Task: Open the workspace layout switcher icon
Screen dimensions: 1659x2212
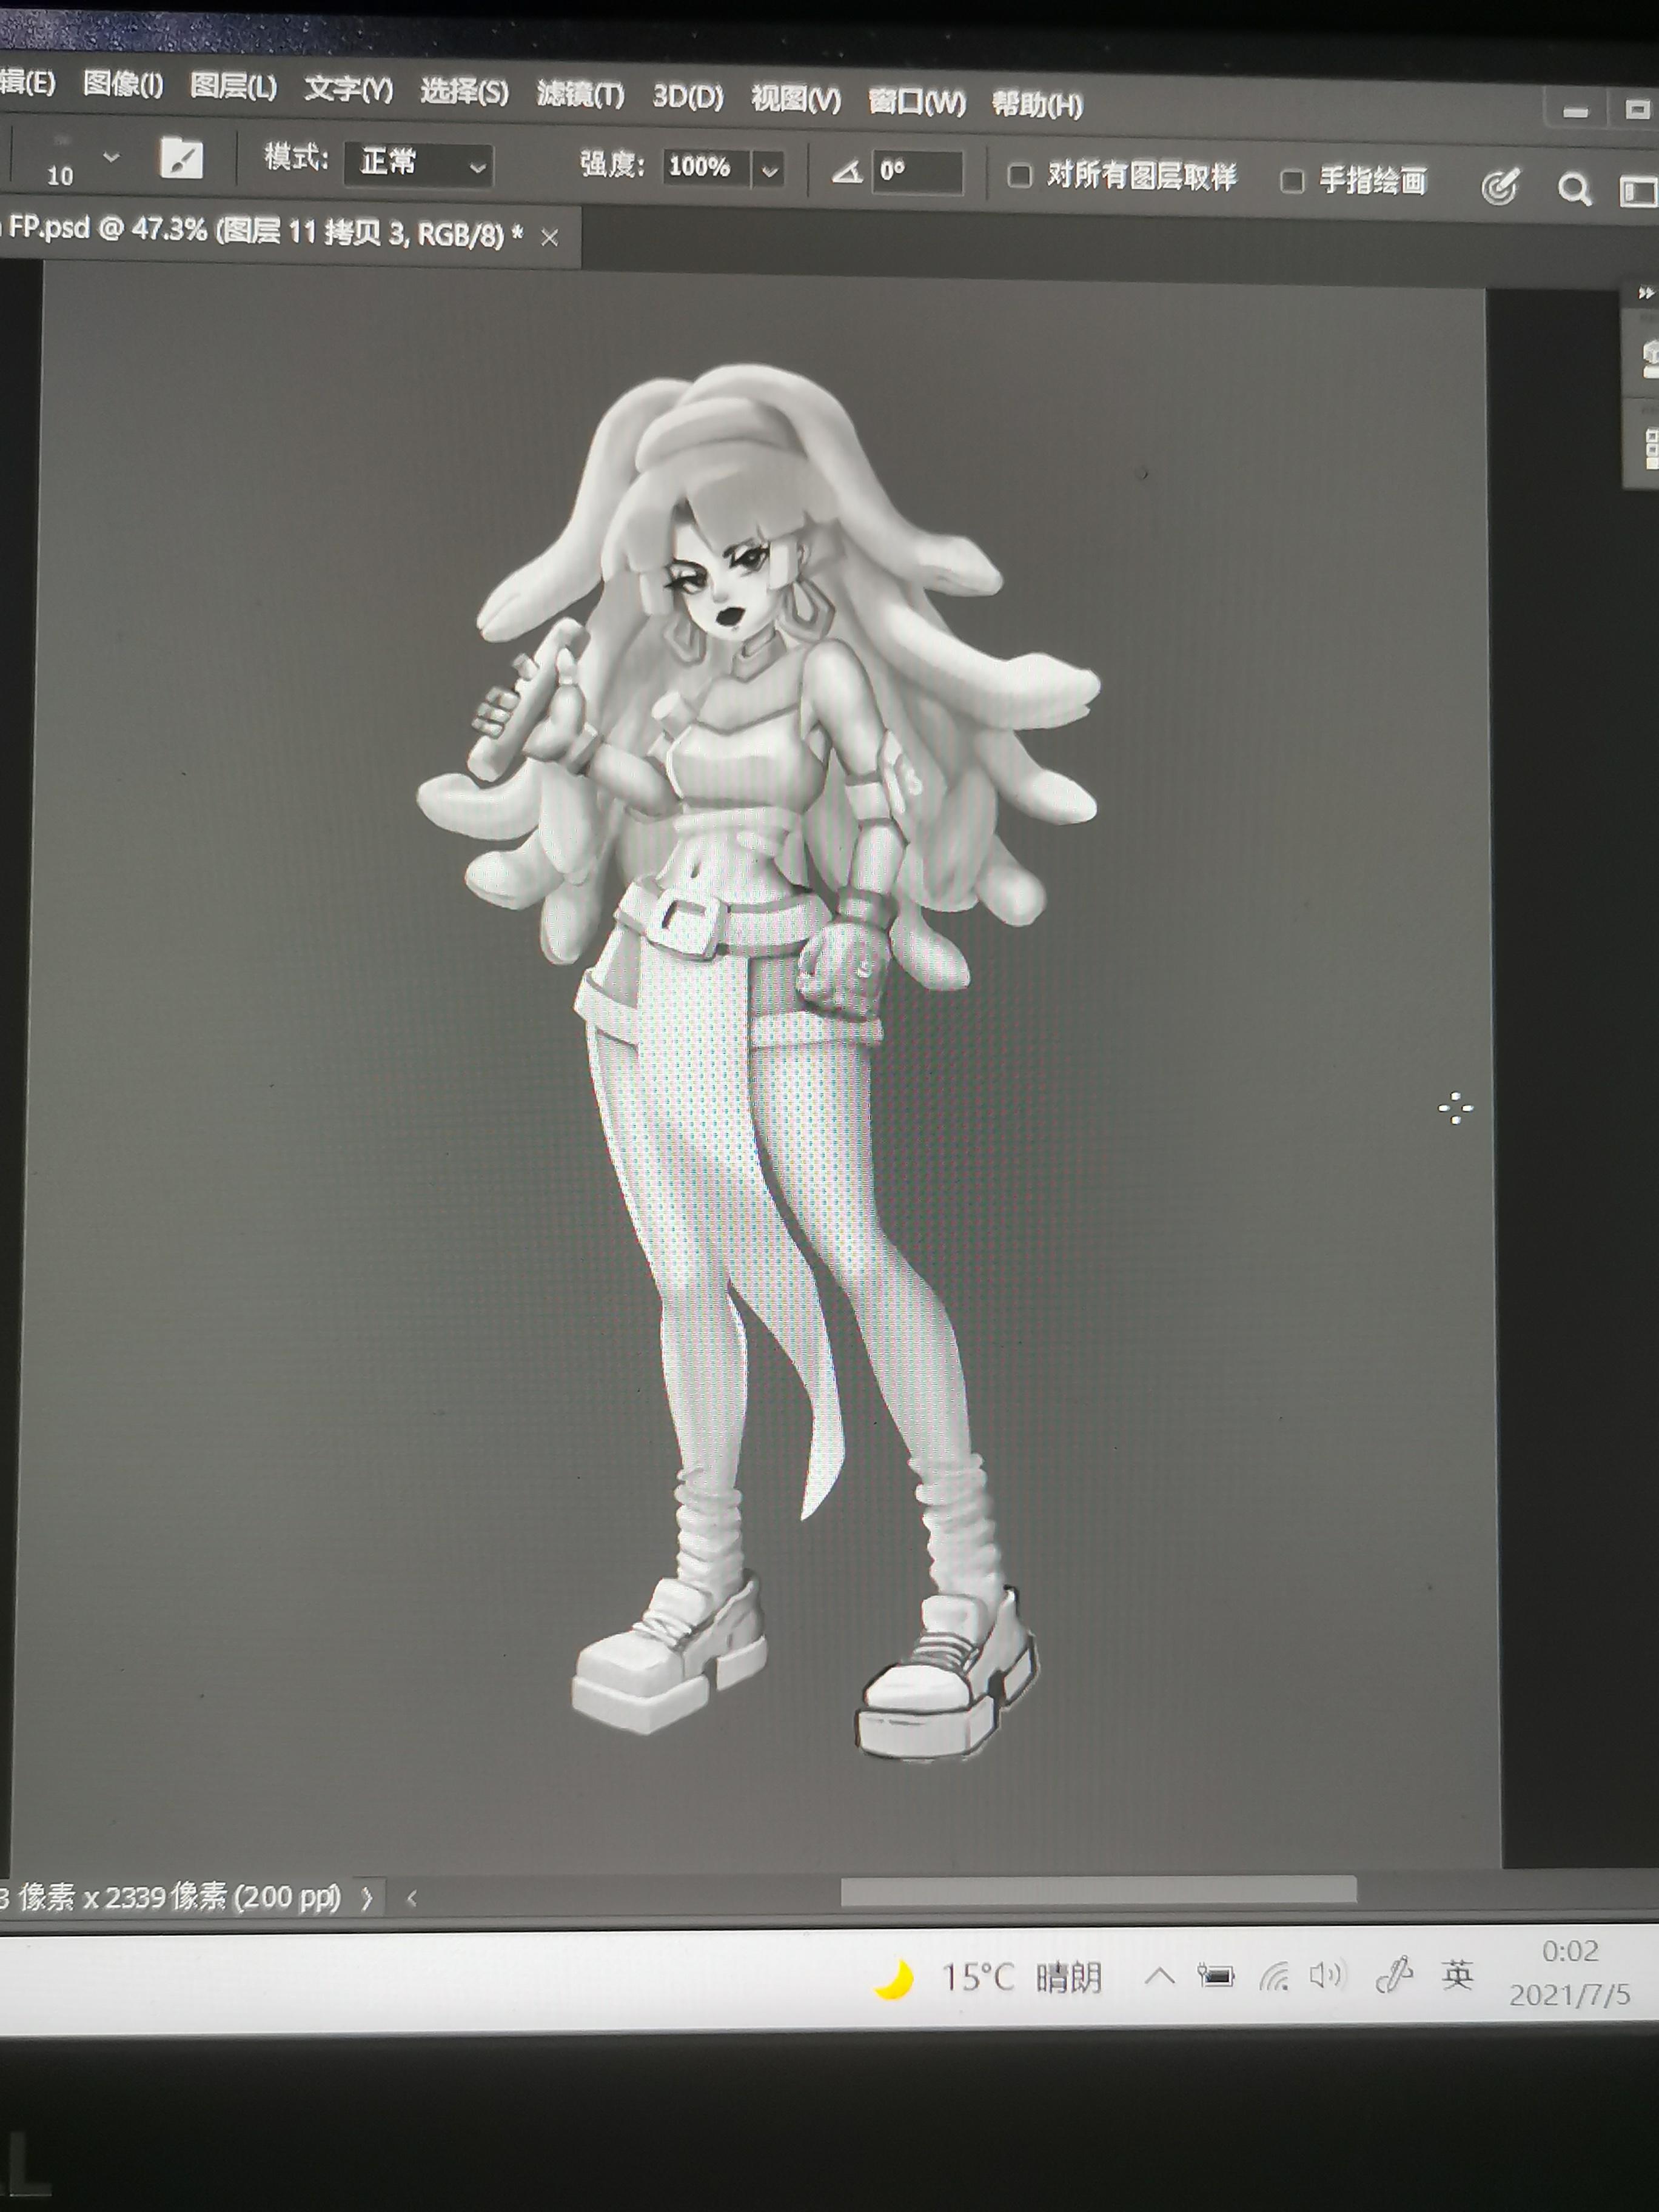Action: [1638, 190]
